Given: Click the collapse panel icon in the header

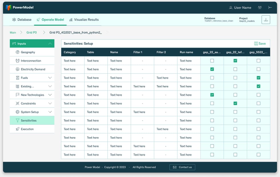Looking at the screenshot, I should click(x=270, y=7).
